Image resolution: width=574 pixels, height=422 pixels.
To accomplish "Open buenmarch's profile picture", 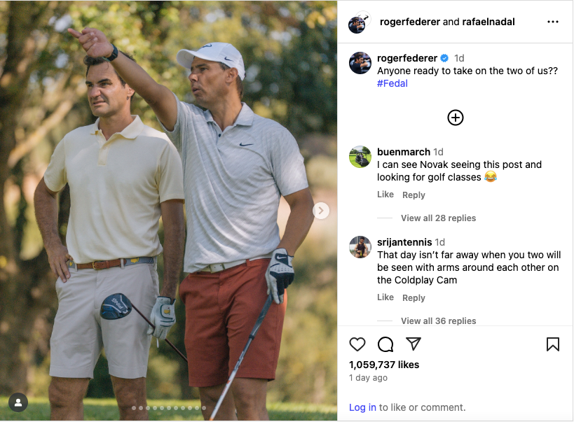I will click(x=360, y=157).
